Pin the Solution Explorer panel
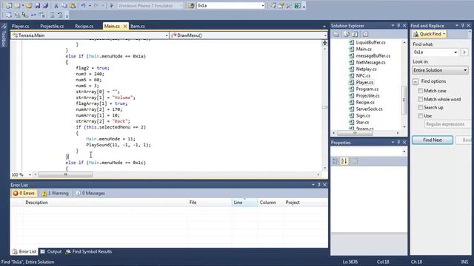This screenshot has height=266, width=474. click(x=398, y=26)
